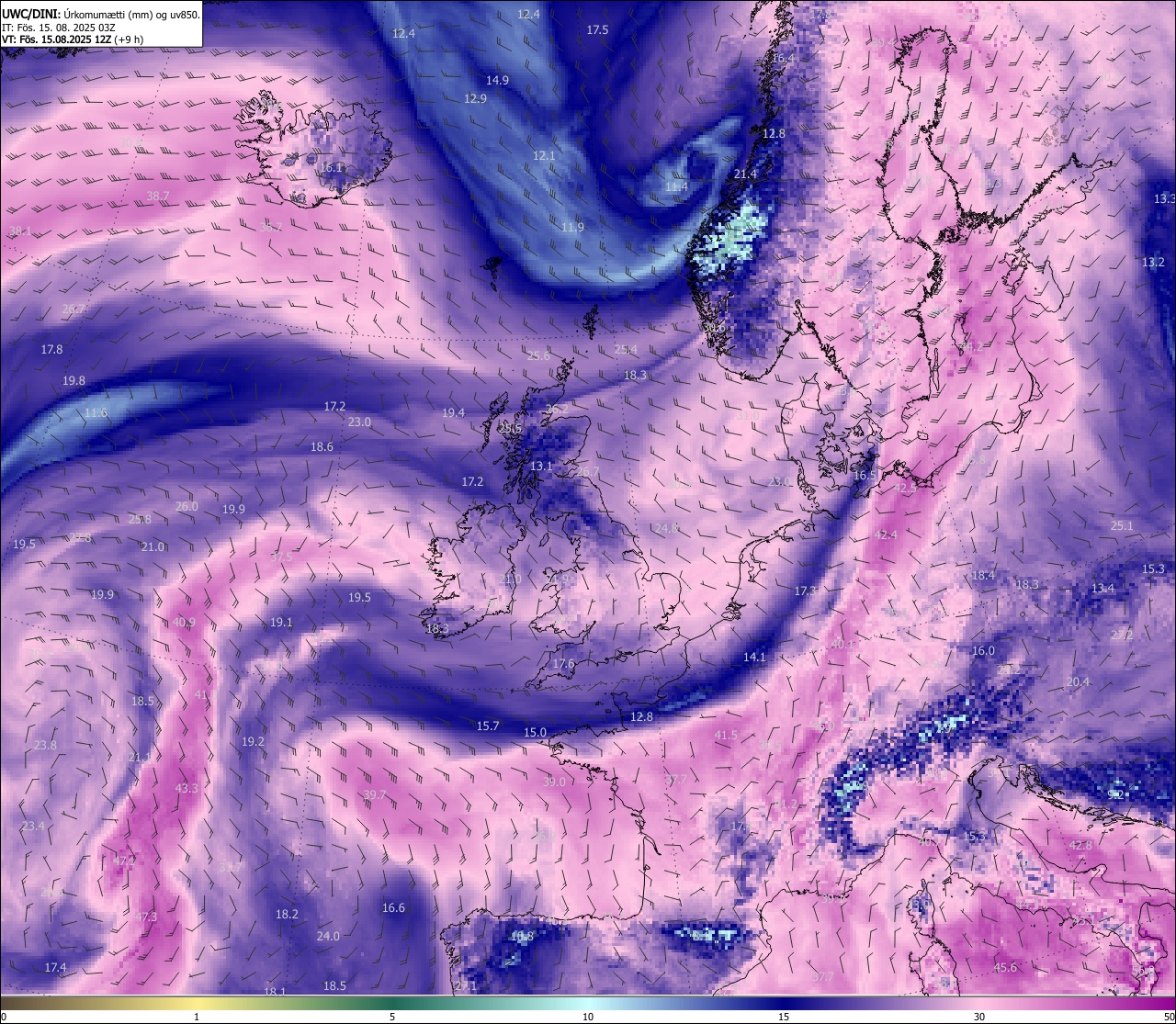Click the 16.6 value label

(x=393, y=907)
